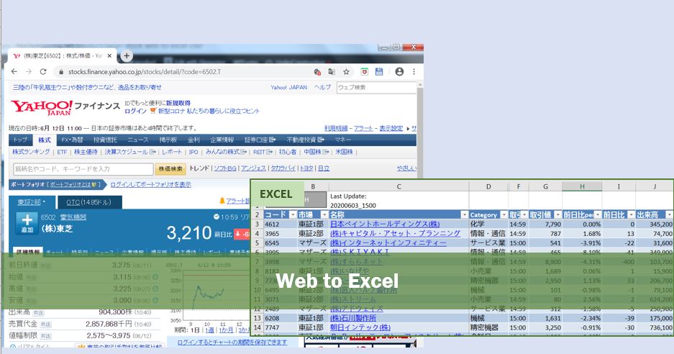Open the 名称 column filter dropdown

(x=464, y=215)
